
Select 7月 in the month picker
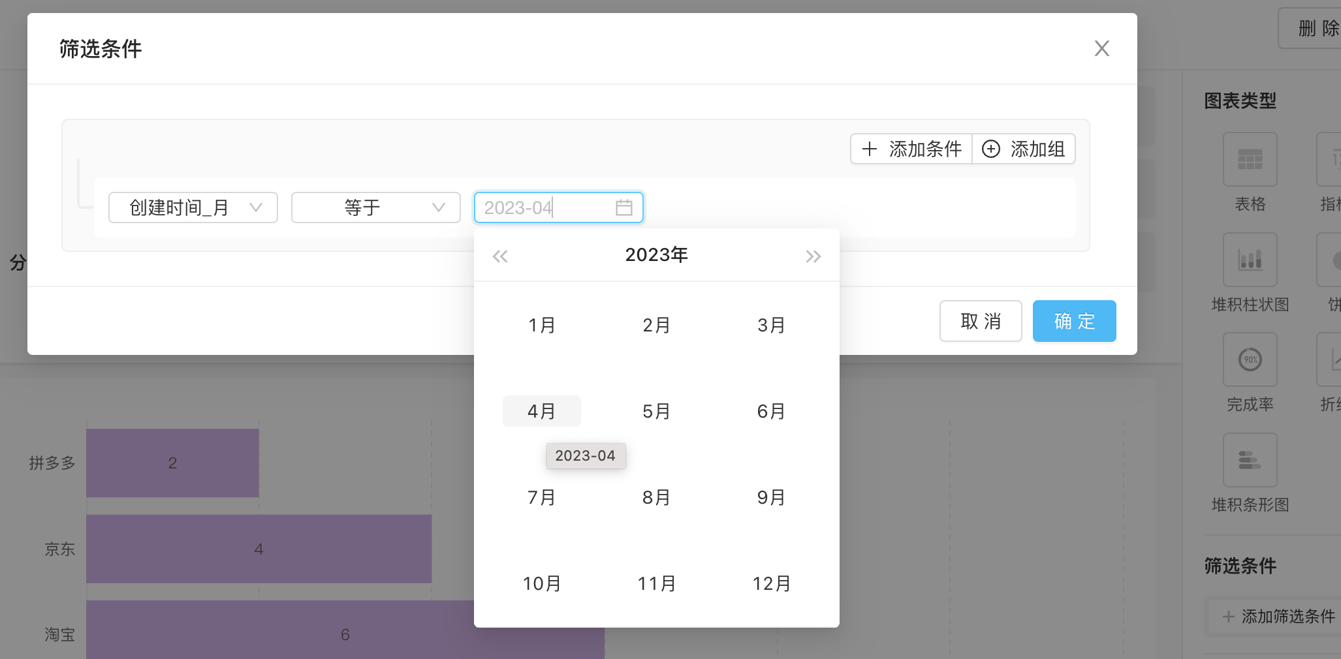pyautogui.click(x=542, y=497)
